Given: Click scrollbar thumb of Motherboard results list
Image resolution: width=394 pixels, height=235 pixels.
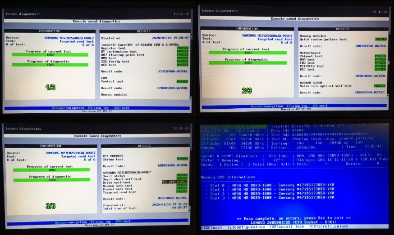Looking at the screenshot, I should pyautogui.click(x=389, y=62).
